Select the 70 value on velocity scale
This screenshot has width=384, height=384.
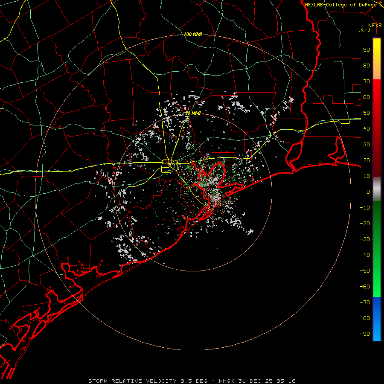tap(367, 81)
